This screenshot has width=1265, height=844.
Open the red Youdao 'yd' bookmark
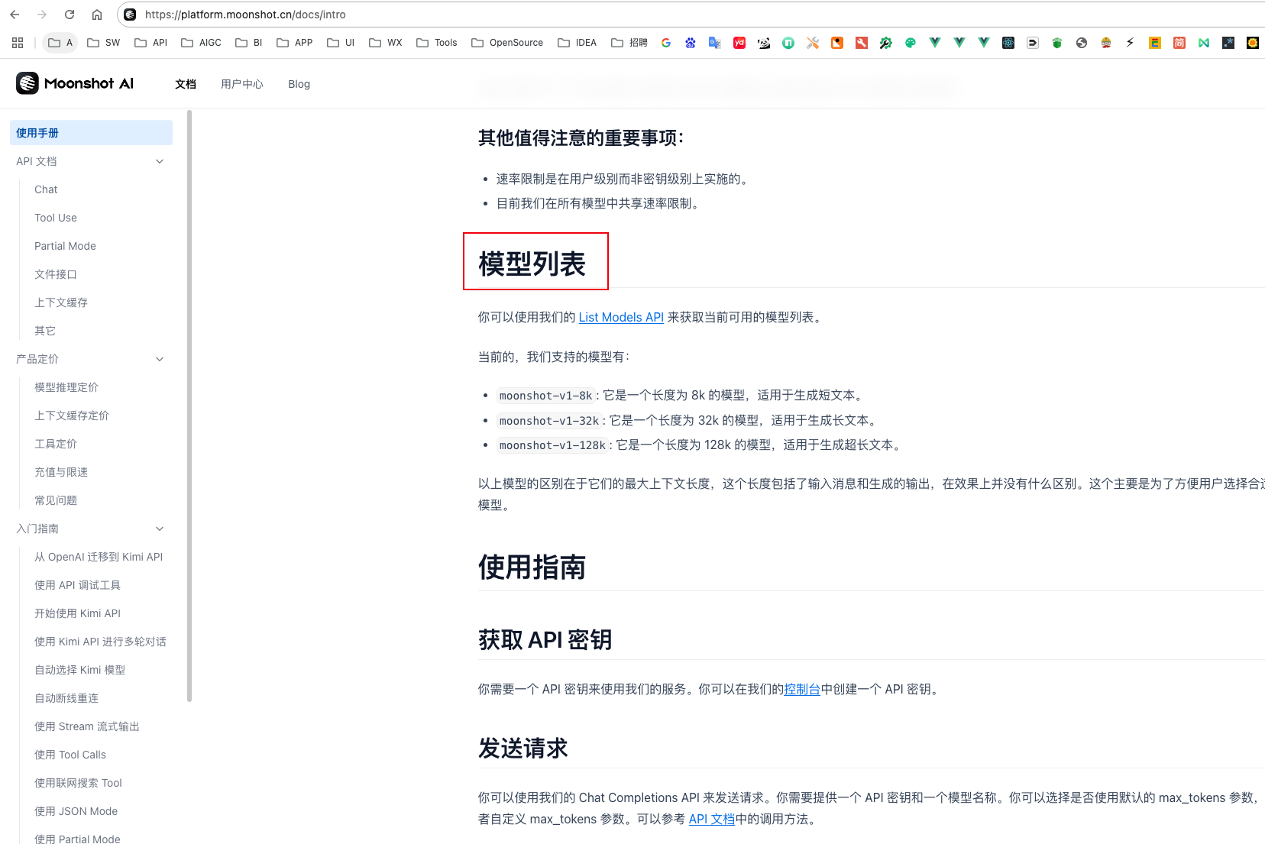739,43
